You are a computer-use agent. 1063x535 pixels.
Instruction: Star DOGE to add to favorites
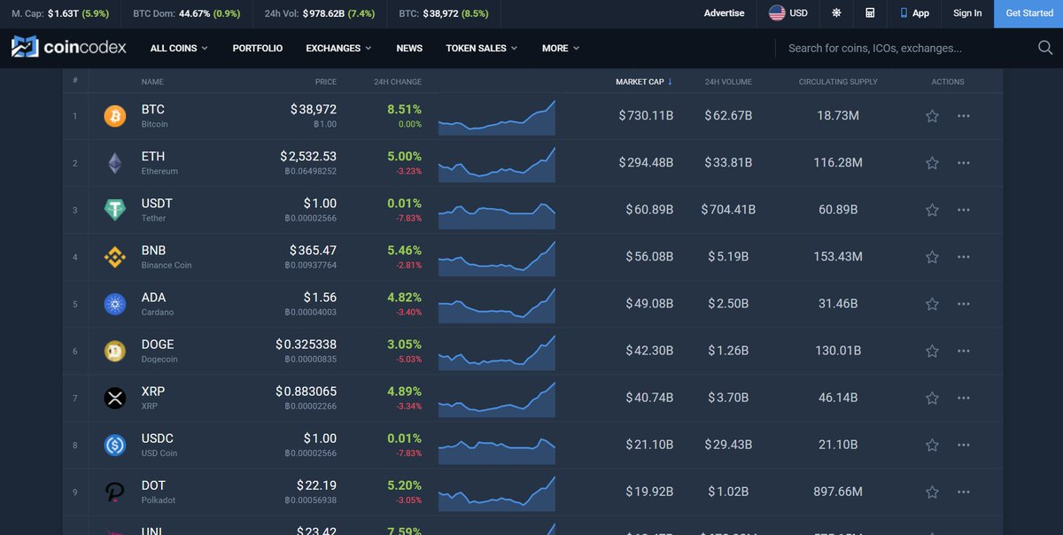[x=932, y=351]
